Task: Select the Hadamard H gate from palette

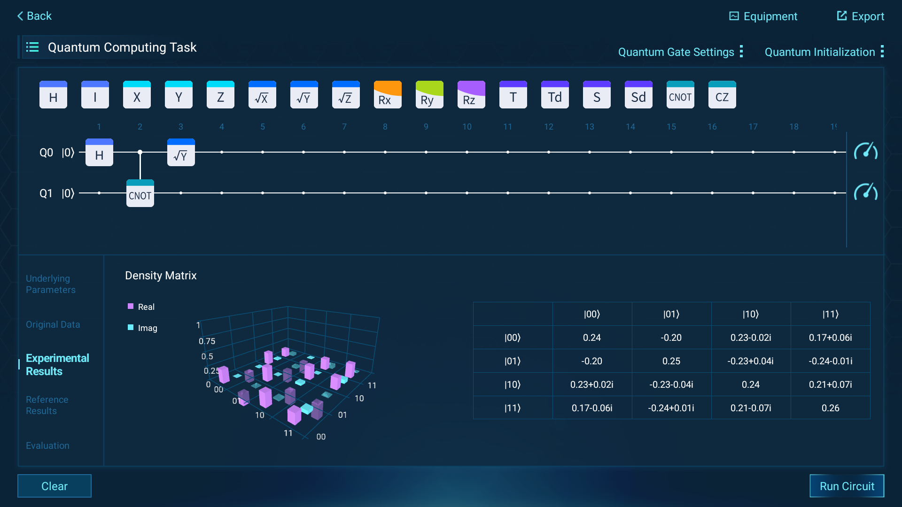Action: (53, 95)
